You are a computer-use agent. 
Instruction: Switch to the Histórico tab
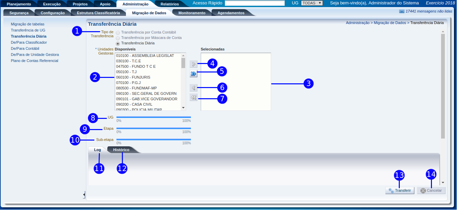(x=121, y=150)
